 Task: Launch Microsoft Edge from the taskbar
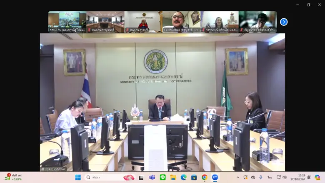183,178
